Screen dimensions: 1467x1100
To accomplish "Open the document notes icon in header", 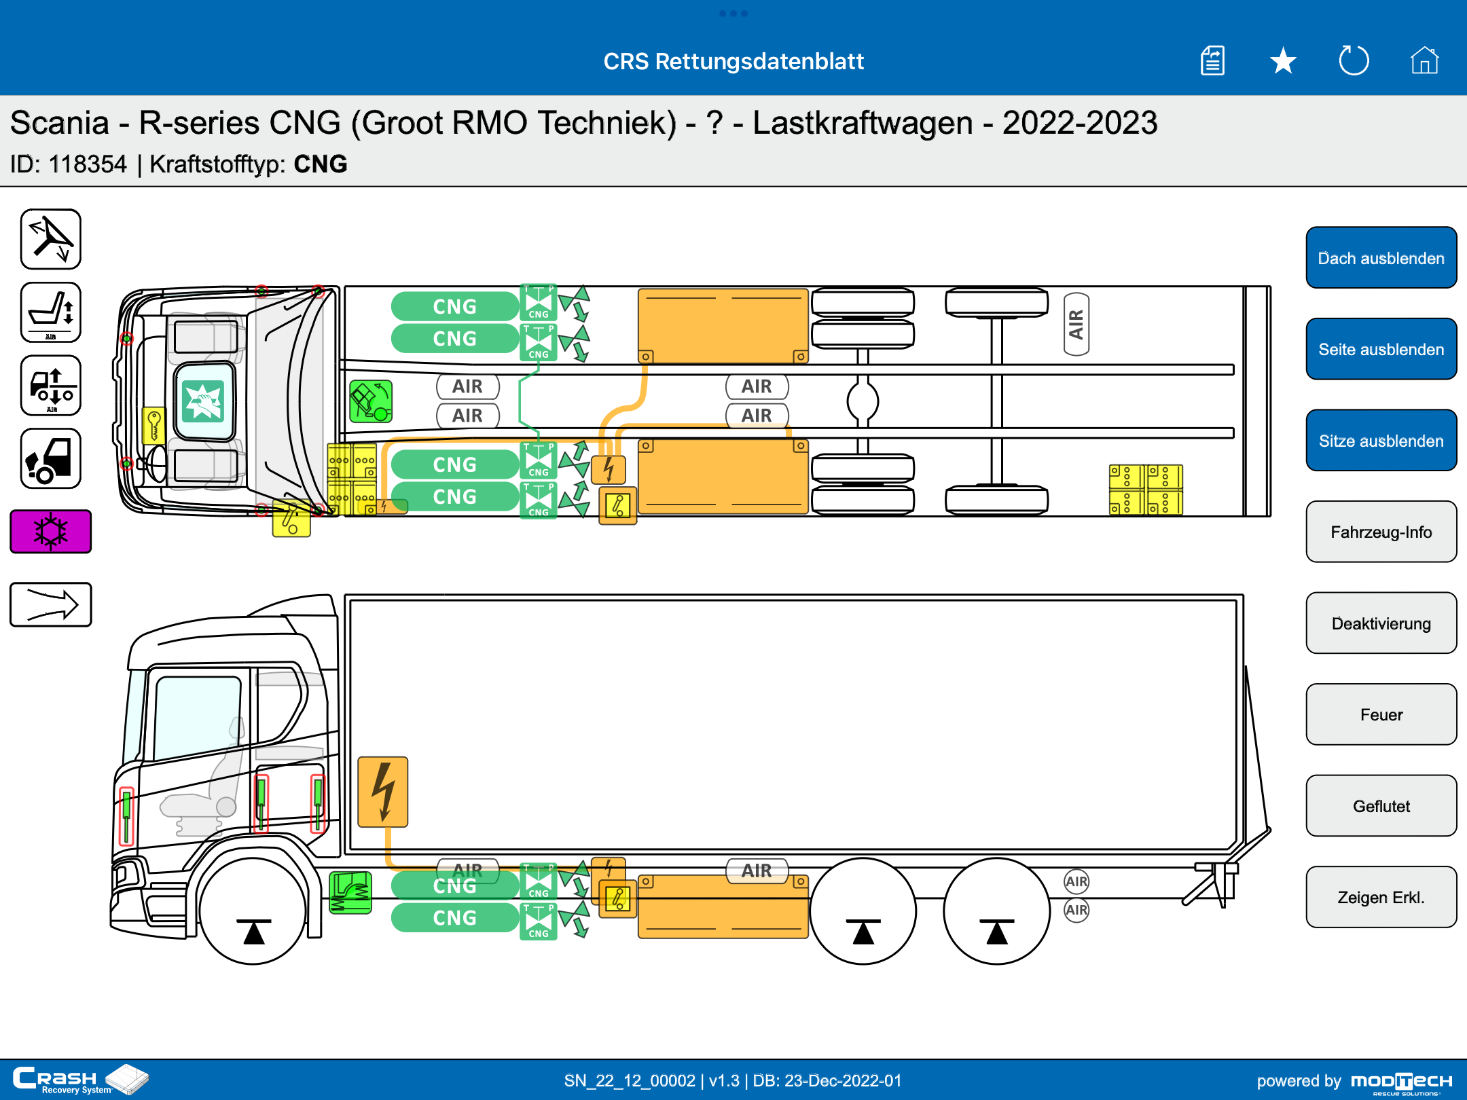I will [1213, 61].
